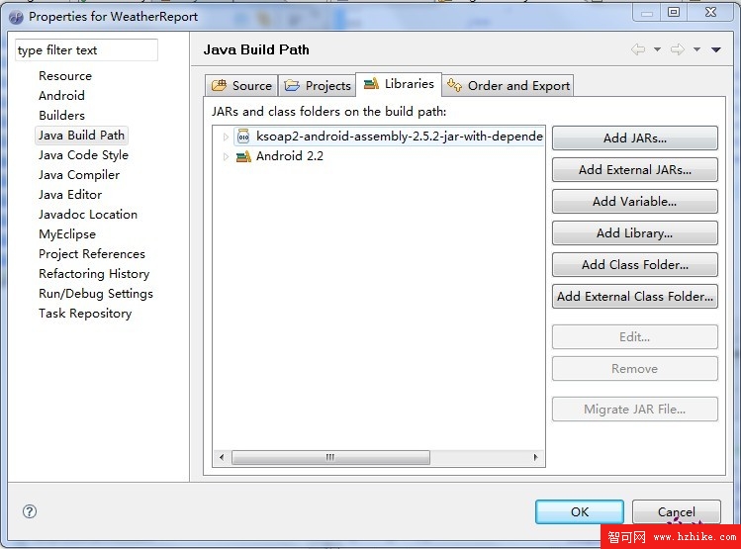The height and width of the screenshot is (549, 741).
Task: Select Task Repository entry
Action: click(85, 314)
